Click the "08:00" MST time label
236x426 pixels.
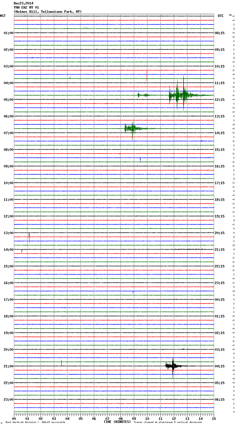pyautogui.click(x=9, y=150)
